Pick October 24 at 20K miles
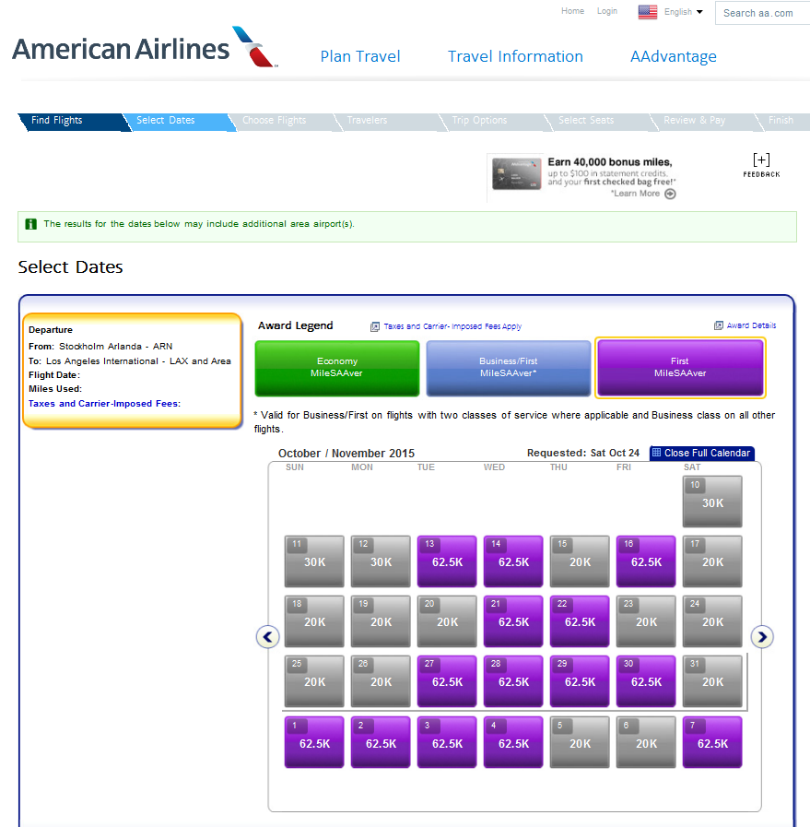The height and width of the screenshot is (827, 810). 712,620
